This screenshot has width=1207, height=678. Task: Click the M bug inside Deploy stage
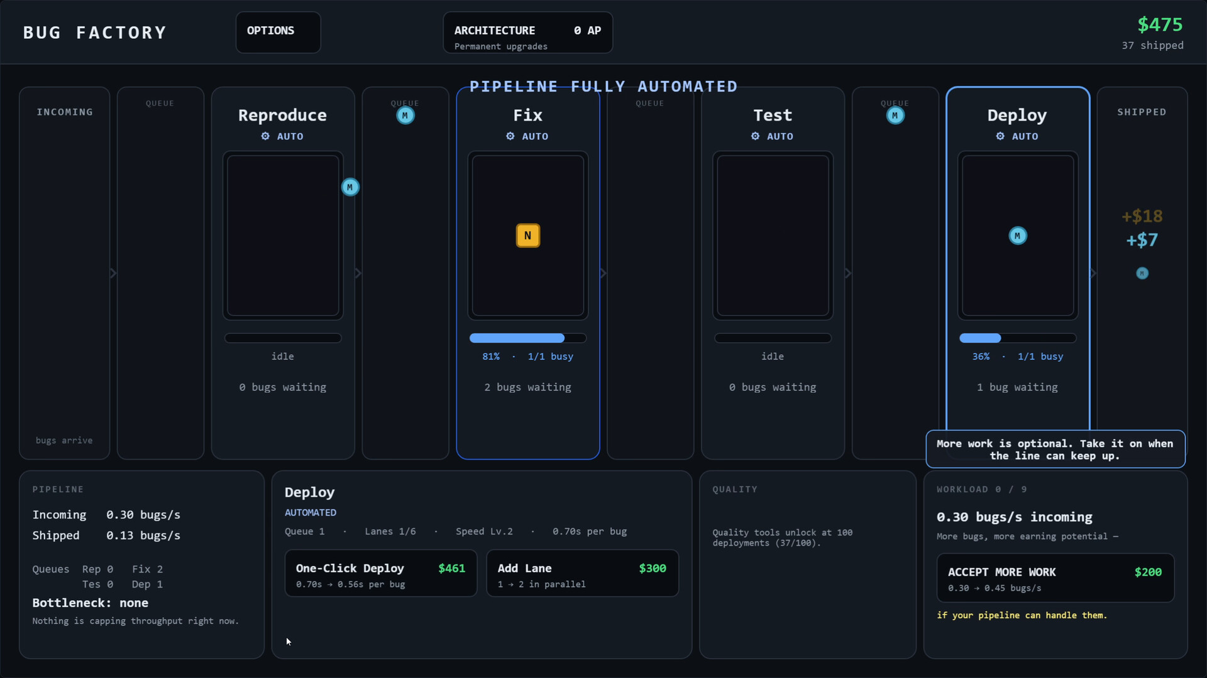pos(1017,235)
